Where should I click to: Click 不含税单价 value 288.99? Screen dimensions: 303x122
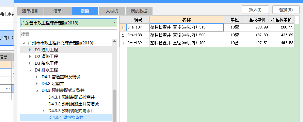click(x=282, y=27)
